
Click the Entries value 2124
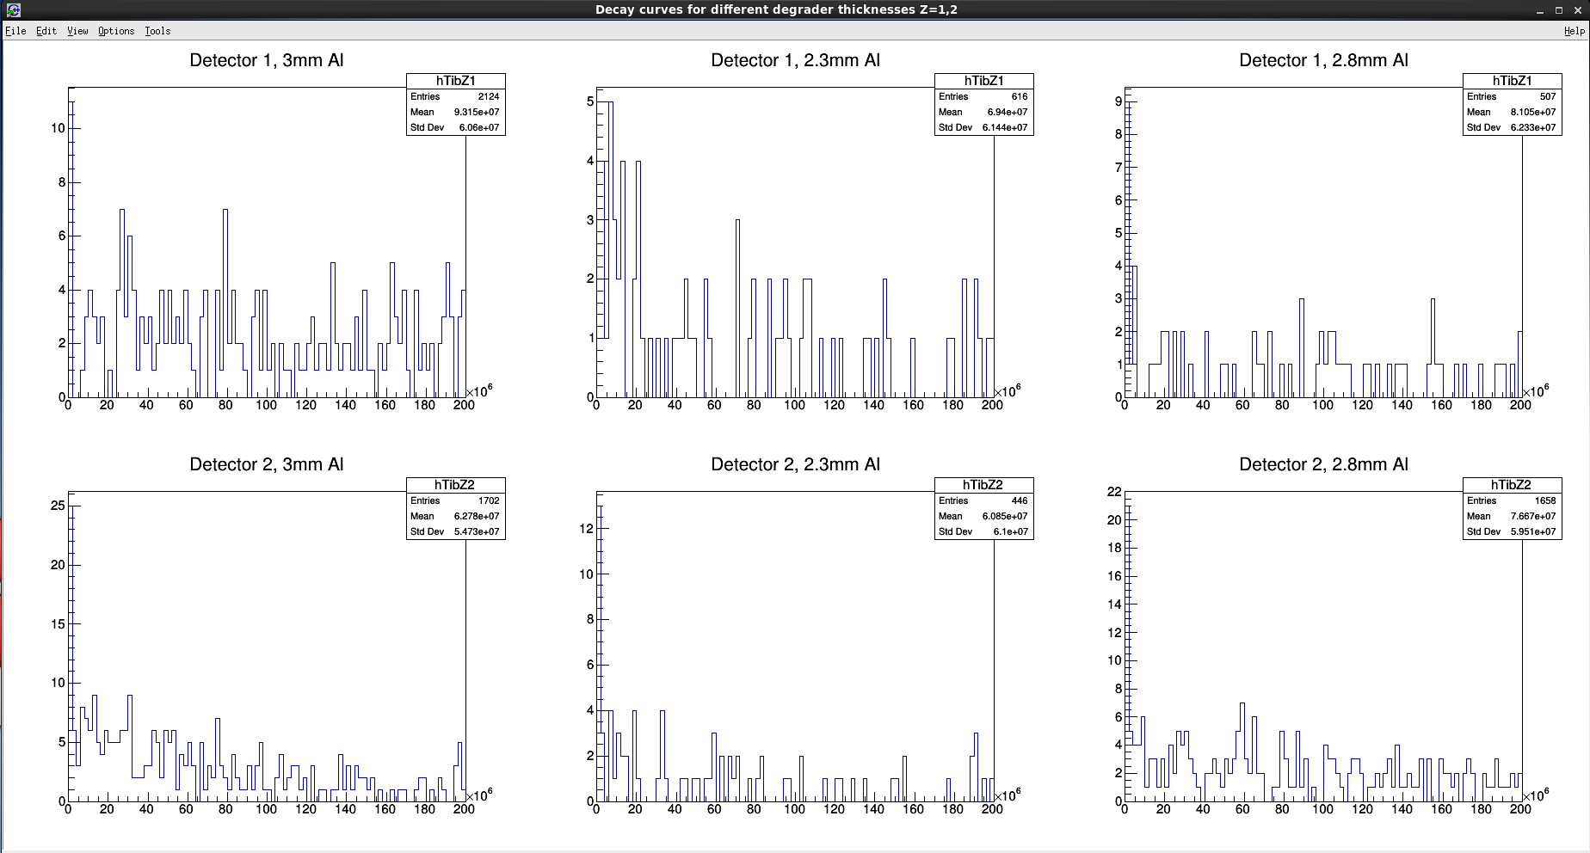[x=489, y=96]
